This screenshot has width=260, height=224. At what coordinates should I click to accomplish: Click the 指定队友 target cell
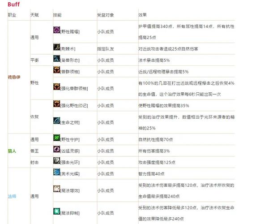click(x=106, y=49)
